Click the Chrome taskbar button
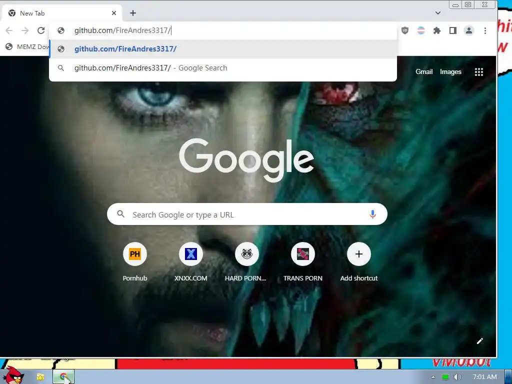Viewport: 512px width, 384px height. (63, 377)
